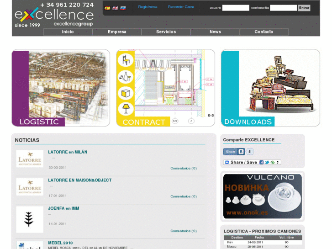332x249 pixels.
Task: Click the vase and glass icon
Action: point(126,77)
